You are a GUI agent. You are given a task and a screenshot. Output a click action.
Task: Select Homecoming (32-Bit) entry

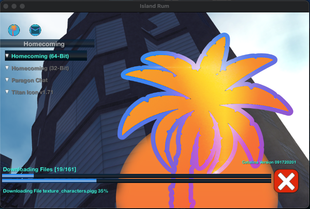(40, 68)
